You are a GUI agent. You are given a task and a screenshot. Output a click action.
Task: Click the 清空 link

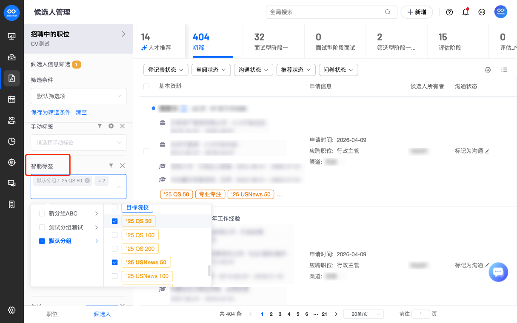81,113
